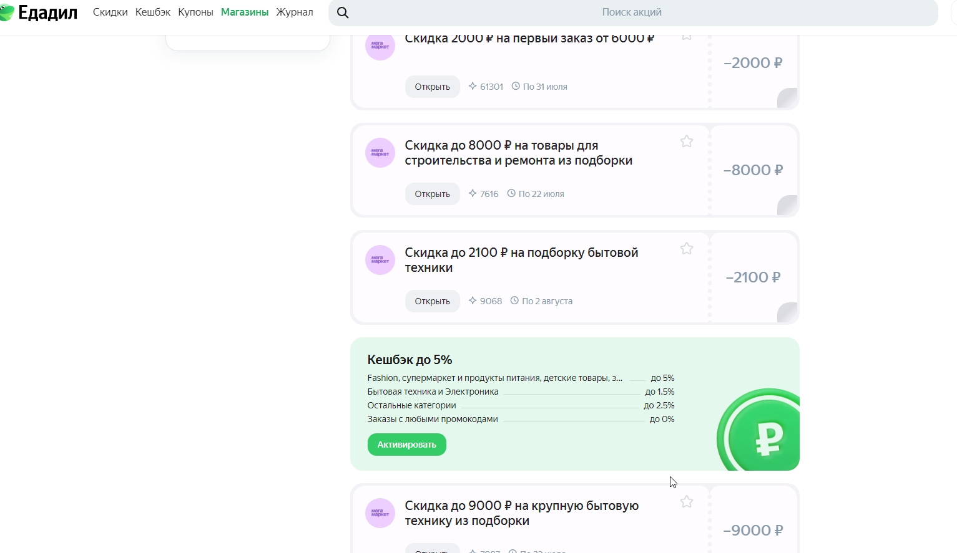This screenshot has height=553, width=957.
Task: Click the до 2.5% cashback rate
Action: 659,405
